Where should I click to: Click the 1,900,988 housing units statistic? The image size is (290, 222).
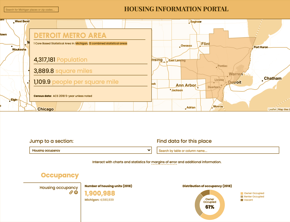[x=100, y=193]
